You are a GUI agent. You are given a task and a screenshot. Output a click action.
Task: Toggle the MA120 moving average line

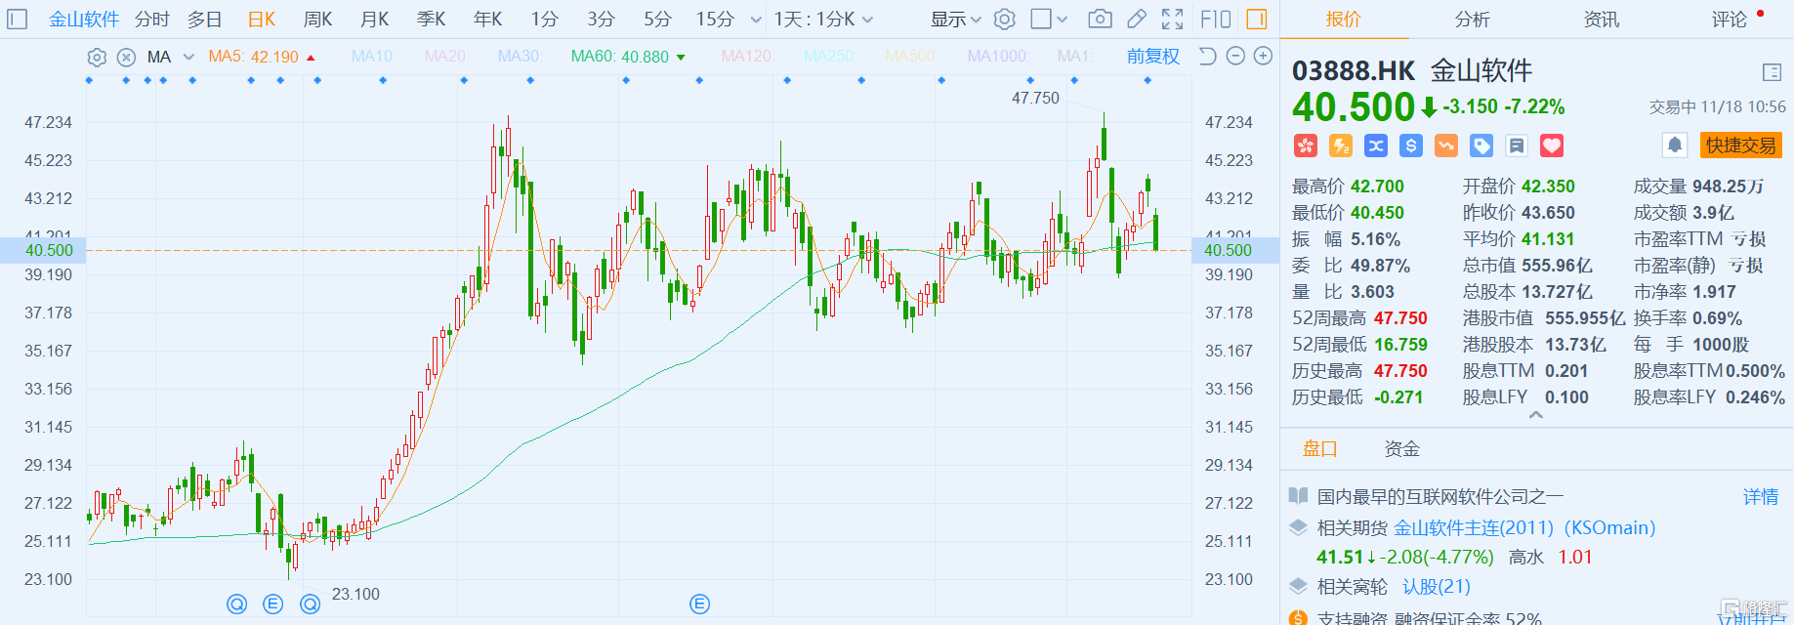coord(746,57)
